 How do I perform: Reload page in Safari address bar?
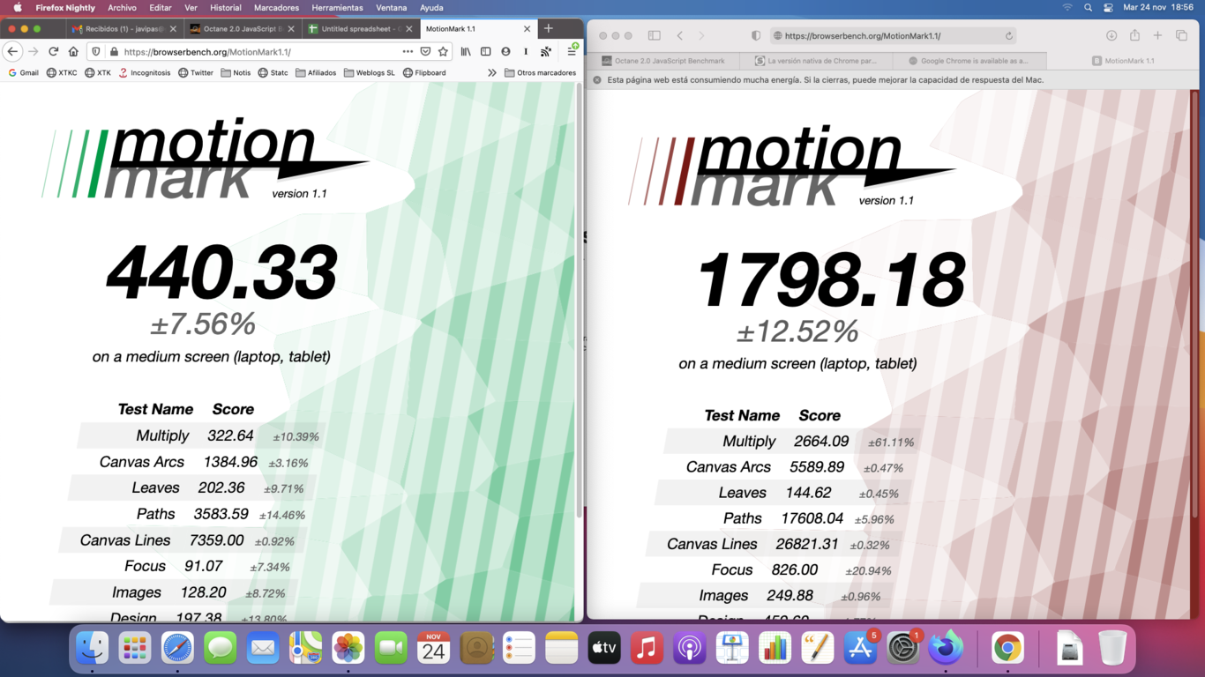1008,36
